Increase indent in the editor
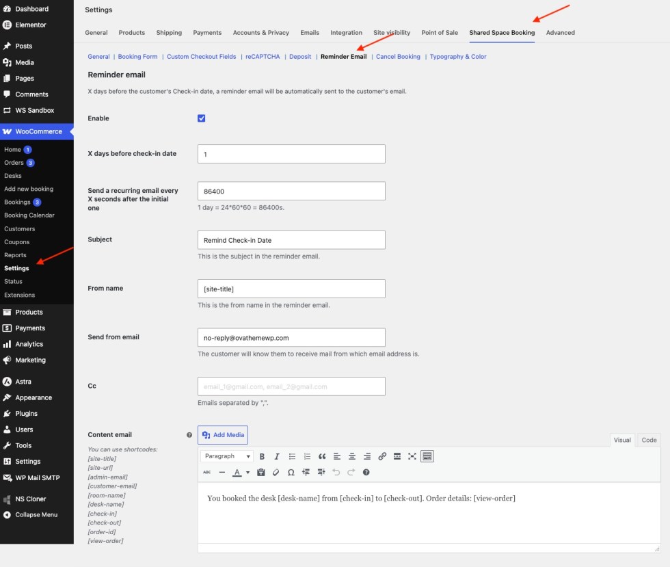The image size is (670, 567). coord(321,472)
